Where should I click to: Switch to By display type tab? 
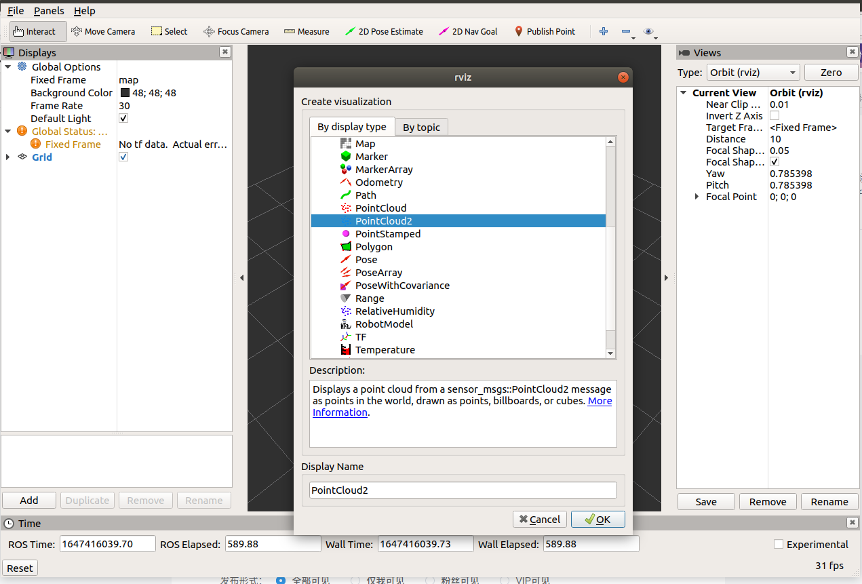(x=352, y=126)
